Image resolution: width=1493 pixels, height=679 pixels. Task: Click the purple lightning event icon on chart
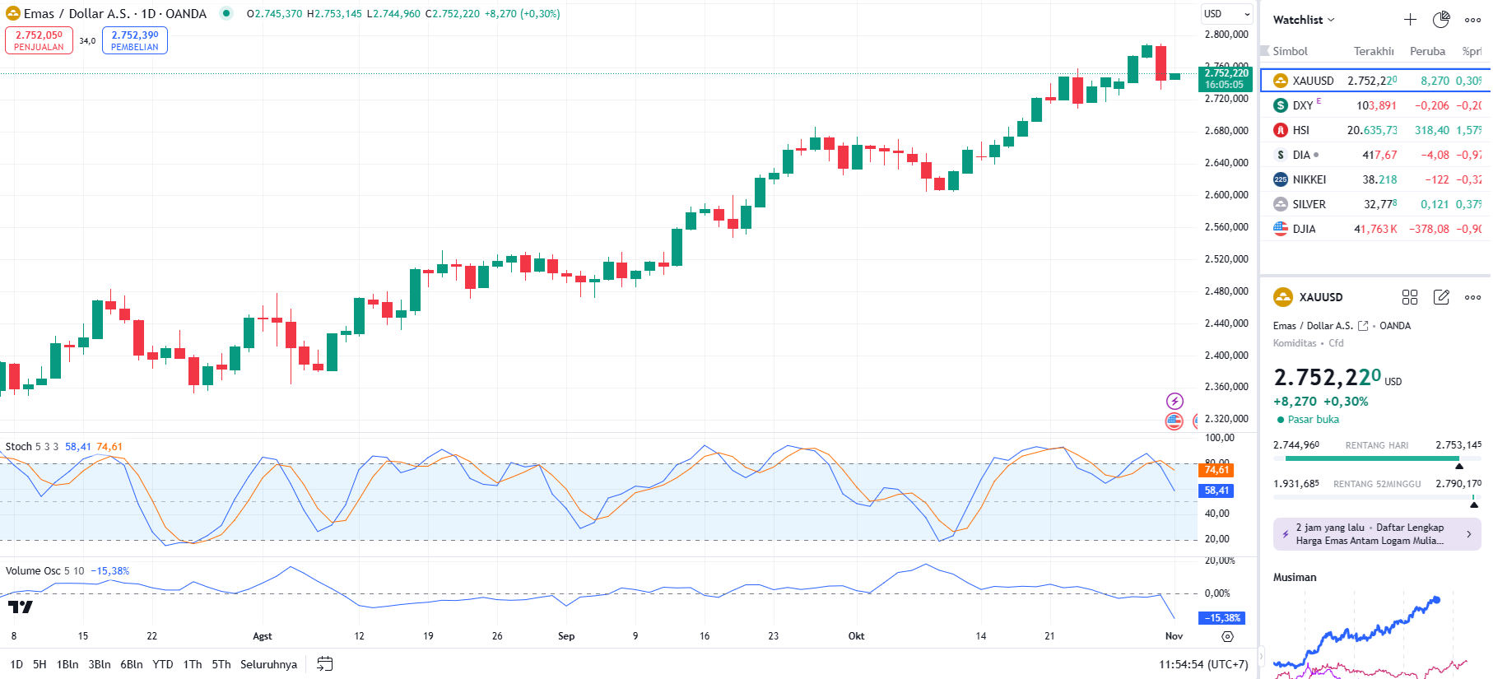(x=1174, y=401)
